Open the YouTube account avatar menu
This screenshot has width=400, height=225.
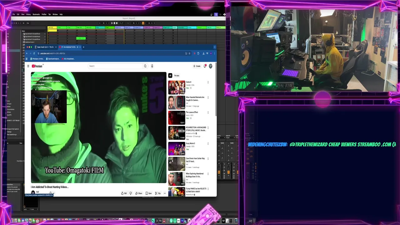tap(211, 66)
